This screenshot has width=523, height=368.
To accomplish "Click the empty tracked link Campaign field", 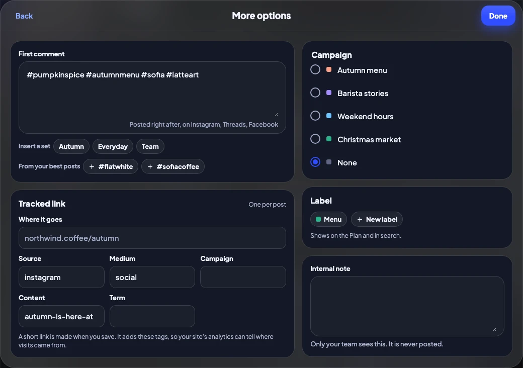I will pyautogui.click(x=243, y=277).
